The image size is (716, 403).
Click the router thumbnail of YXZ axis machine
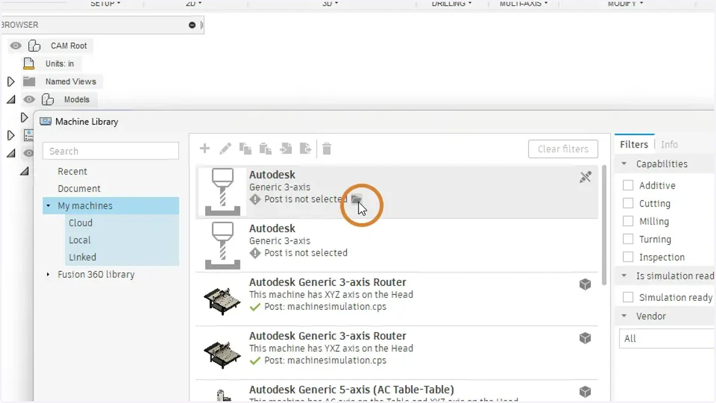click(x=222, y=353)
